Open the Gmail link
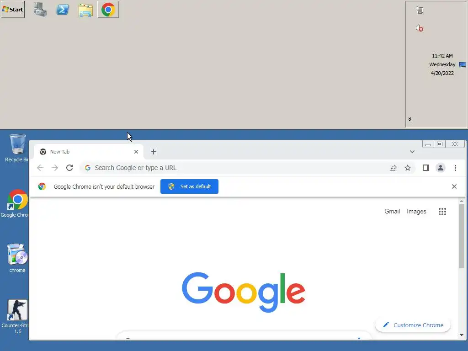 tap(392, 211)
